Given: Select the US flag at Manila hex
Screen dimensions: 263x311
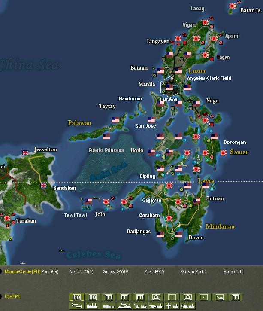Looking at the screenshot, I should coord(169,87).
